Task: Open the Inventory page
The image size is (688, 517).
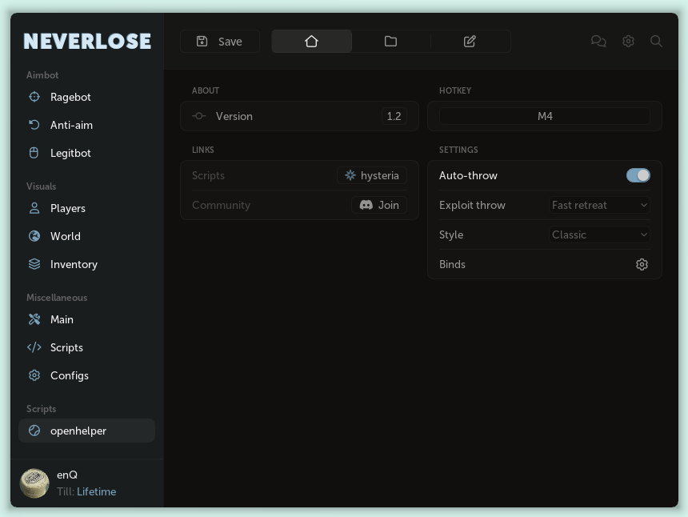Action: coord(87,264)
